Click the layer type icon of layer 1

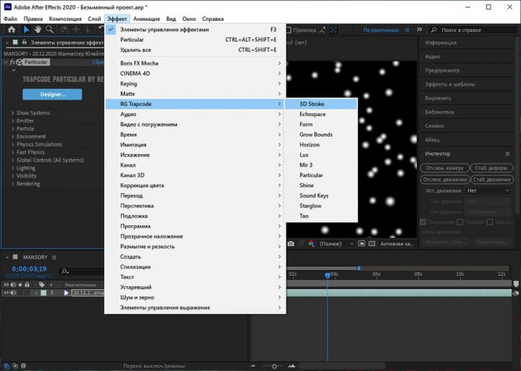[x=66, y=293]
